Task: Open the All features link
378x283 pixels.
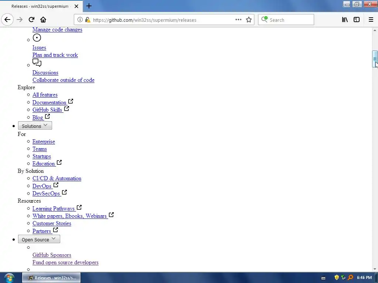Action: [45, 95]
